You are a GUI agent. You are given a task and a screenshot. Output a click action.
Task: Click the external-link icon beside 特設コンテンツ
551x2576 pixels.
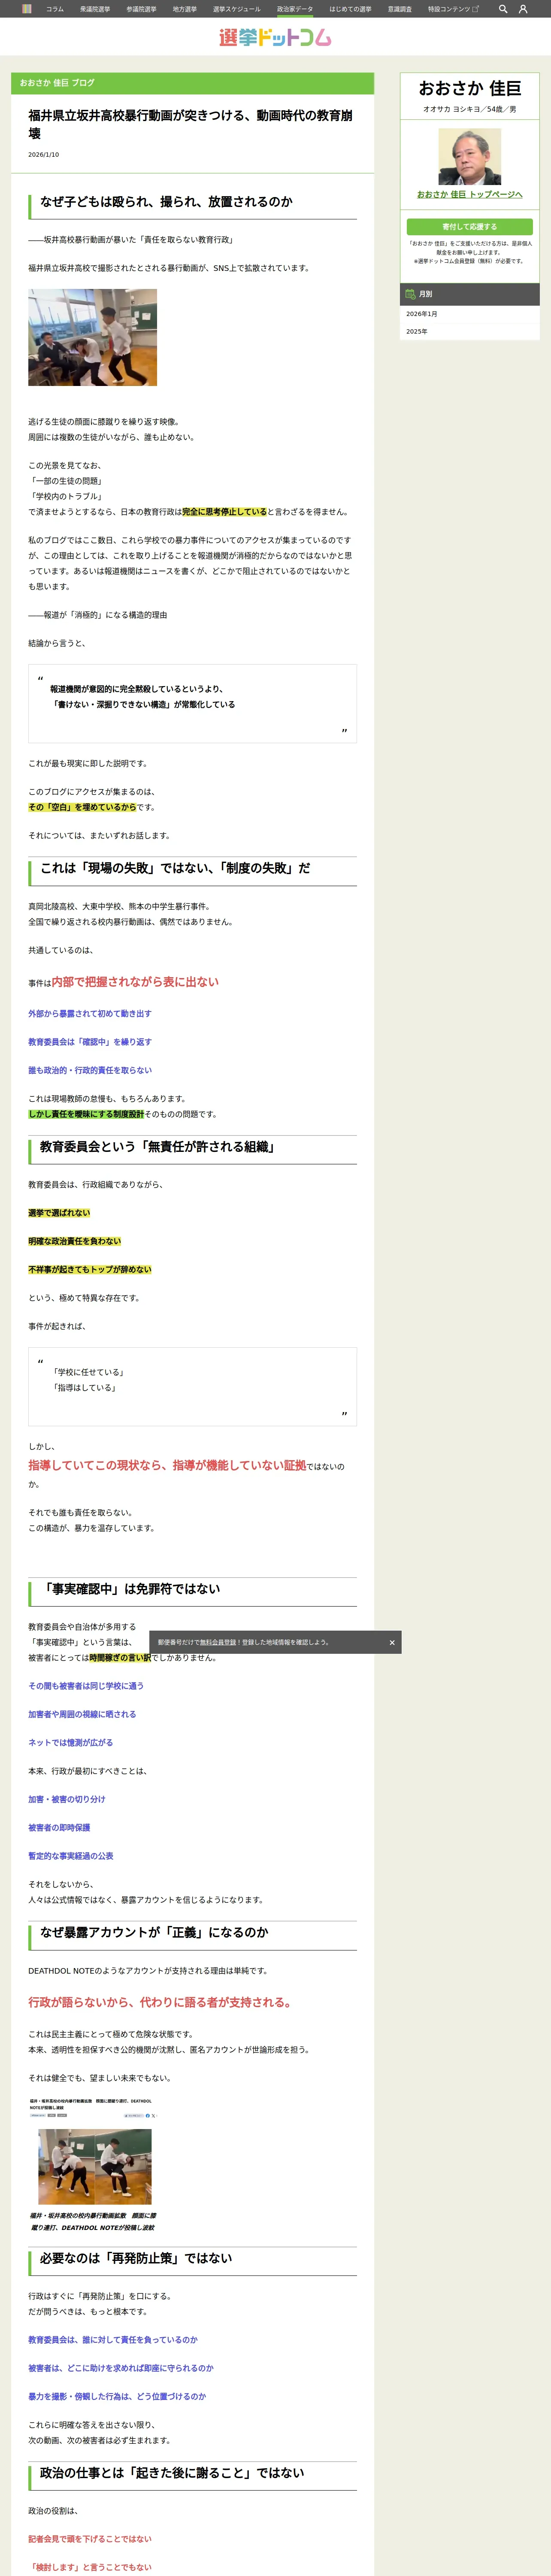[x=476, y=9]
